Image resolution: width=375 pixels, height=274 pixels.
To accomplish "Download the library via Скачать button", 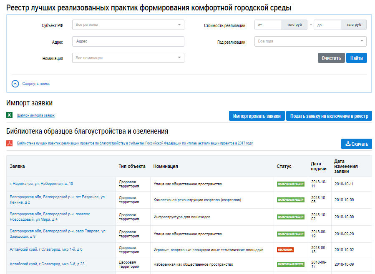I will (356, 144).
